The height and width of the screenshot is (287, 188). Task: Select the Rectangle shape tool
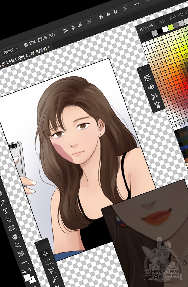click(x=11, y=228)
